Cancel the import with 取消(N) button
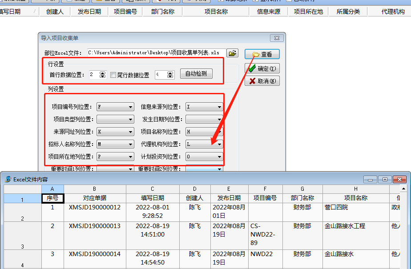 point(262,81)
